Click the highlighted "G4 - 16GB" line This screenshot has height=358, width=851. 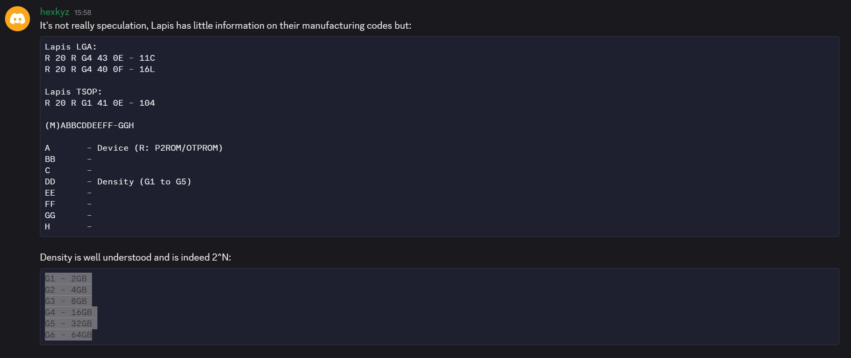click(69, 313)
